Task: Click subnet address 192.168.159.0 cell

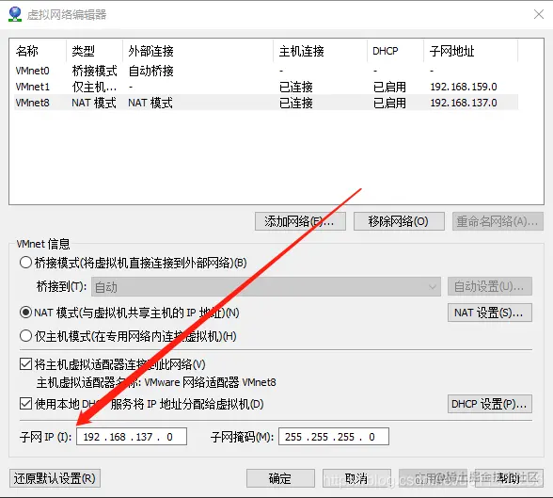Action: coord(464,87)
